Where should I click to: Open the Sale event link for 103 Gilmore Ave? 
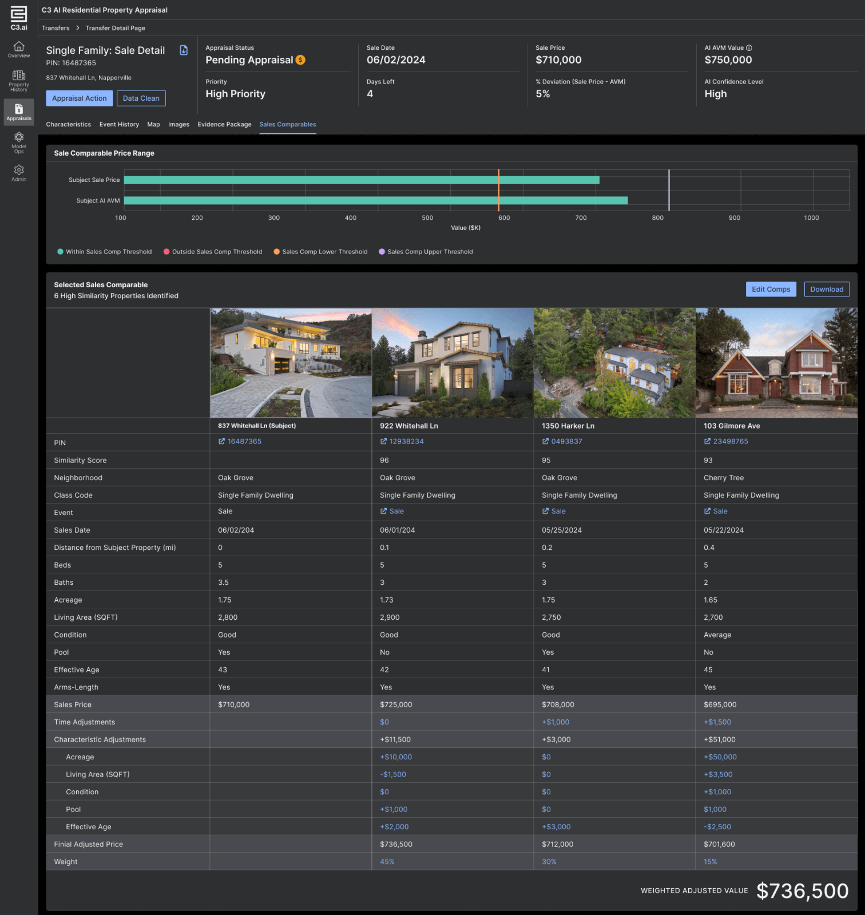[716, 512]
